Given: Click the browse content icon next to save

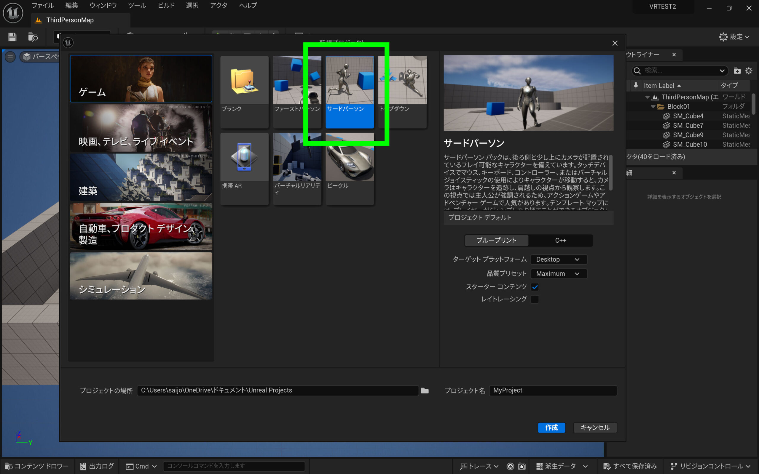Looking at the screenshot, I should tap(33, 37).
